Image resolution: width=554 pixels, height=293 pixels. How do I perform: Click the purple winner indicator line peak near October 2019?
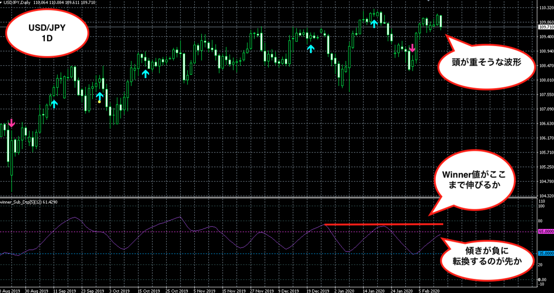coord(180,217)
